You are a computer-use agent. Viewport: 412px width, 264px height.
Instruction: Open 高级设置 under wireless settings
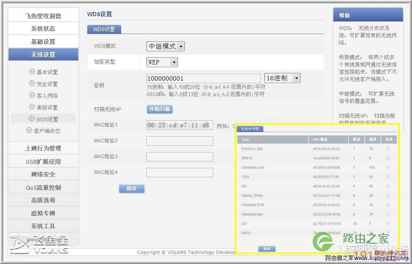tap(47, 107)
